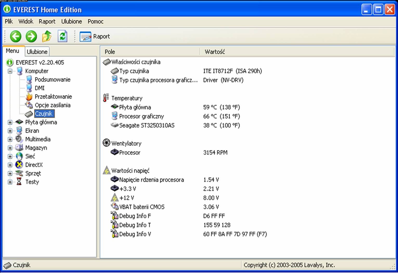Image resolution: width=398 pixels, height=273 pixels.
Task: Go forward with the green right arrow
Action: coord(31,36)
